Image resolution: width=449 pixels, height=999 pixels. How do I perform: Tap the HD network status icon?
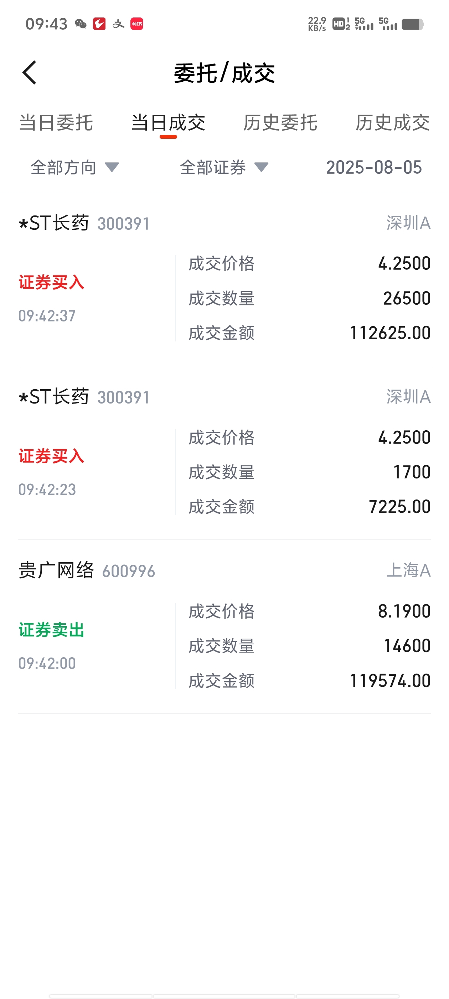click(x=341, y=24)
